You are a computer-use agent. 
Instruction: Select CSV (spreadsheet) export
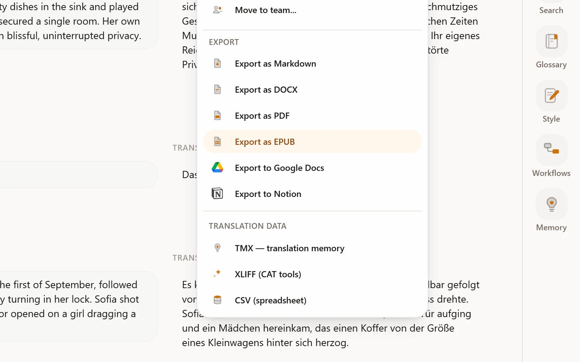pyautogui.click(x=312, y=300)
